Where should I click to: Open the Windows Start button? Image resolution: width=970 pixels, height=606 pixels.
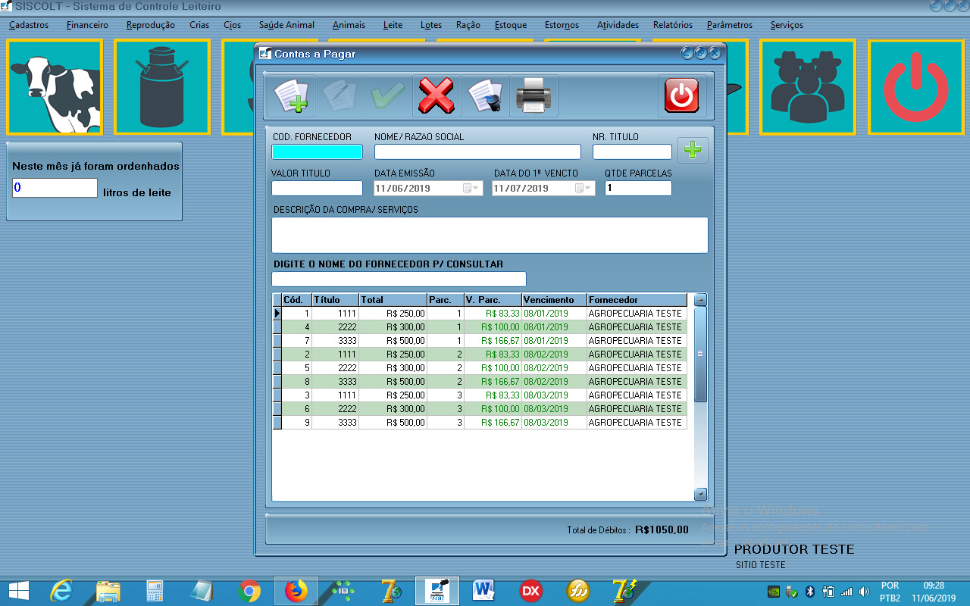[x=18, y=591]
